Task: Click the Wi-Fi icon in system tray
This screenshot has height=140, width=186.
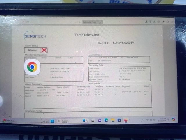Action: coord(147,120)
